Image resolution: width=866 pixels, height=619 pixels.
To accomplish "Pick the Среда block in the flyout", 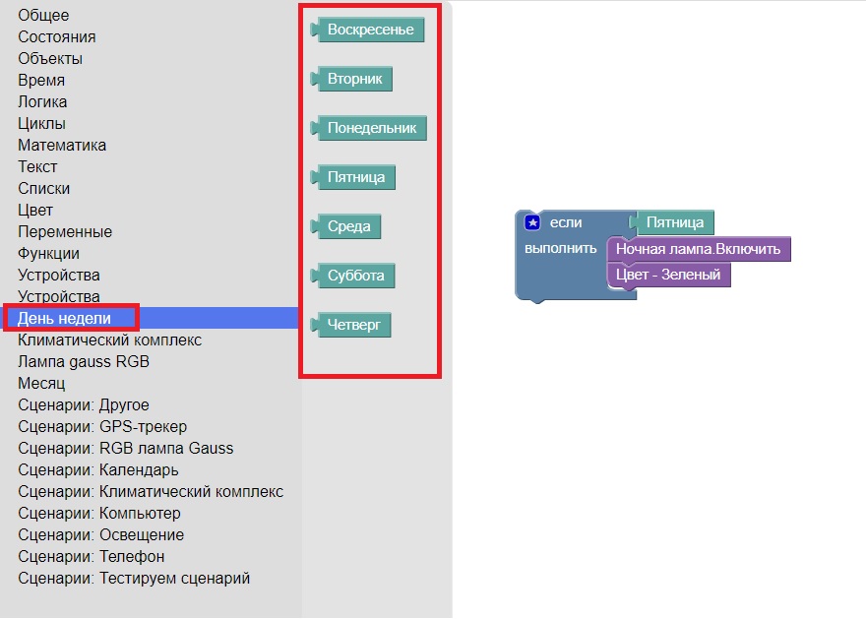I will pyautogui.click(x=345, y=225).
